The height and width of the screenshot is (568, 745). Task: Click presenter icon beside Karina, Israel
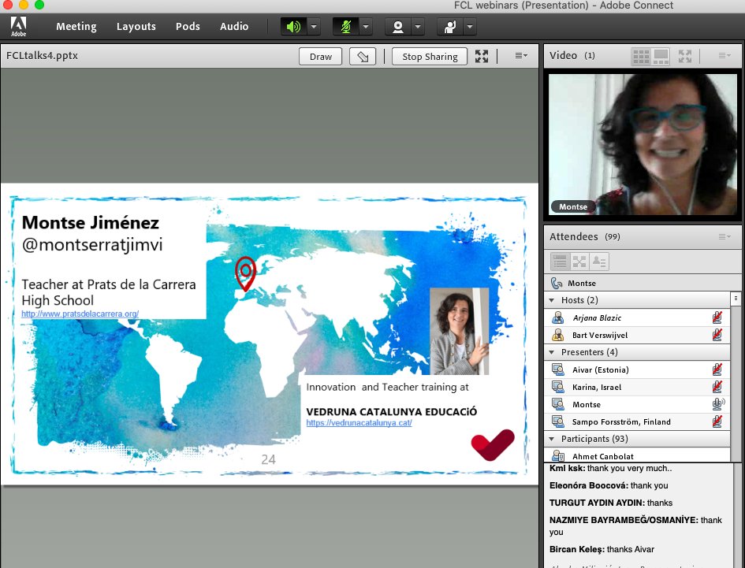point(558,387)
